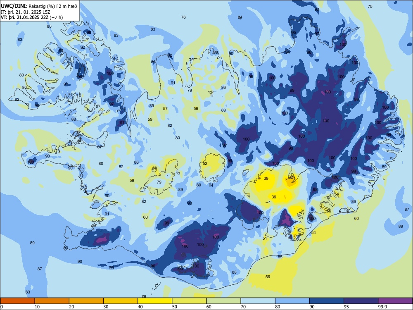Select the legend tick label "40"

140,307
